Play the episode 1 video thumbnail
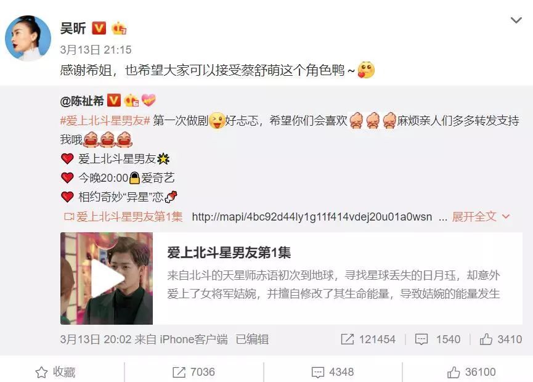Image resolution: width=533 pixels, height=382 pixels. point(107,278)
